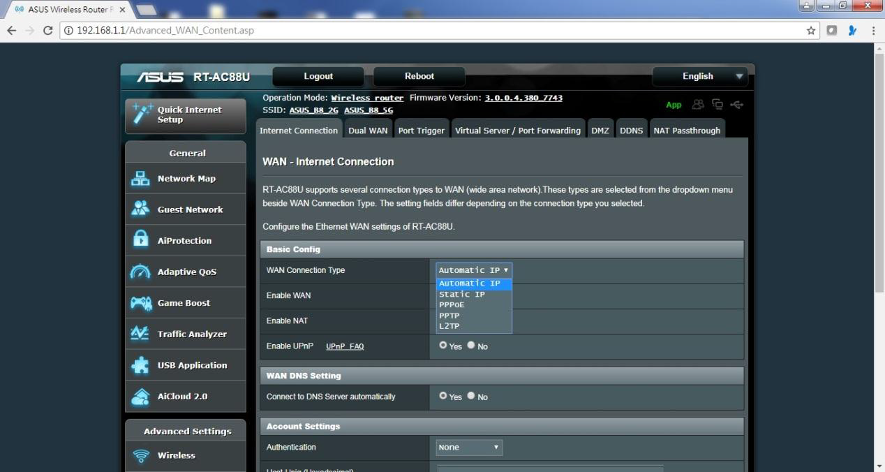Click the gray square extension icon
This screenshot has width=885, height=472.
click(832, 31)
